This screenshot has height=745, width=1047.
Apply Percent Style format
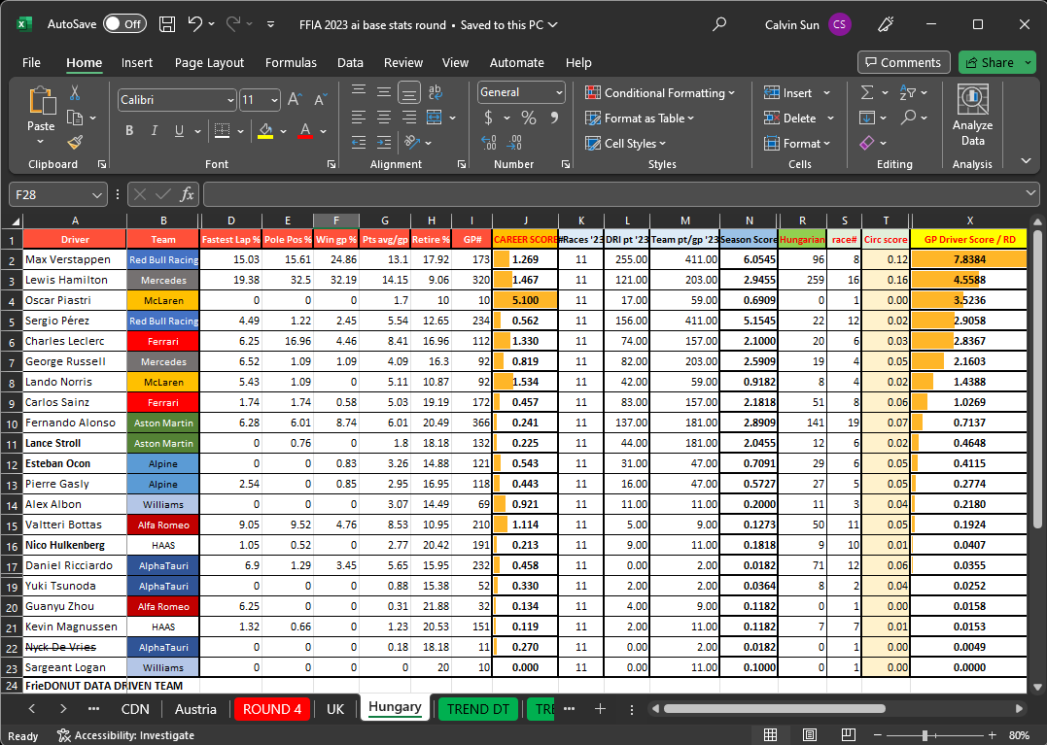(529, 119)
